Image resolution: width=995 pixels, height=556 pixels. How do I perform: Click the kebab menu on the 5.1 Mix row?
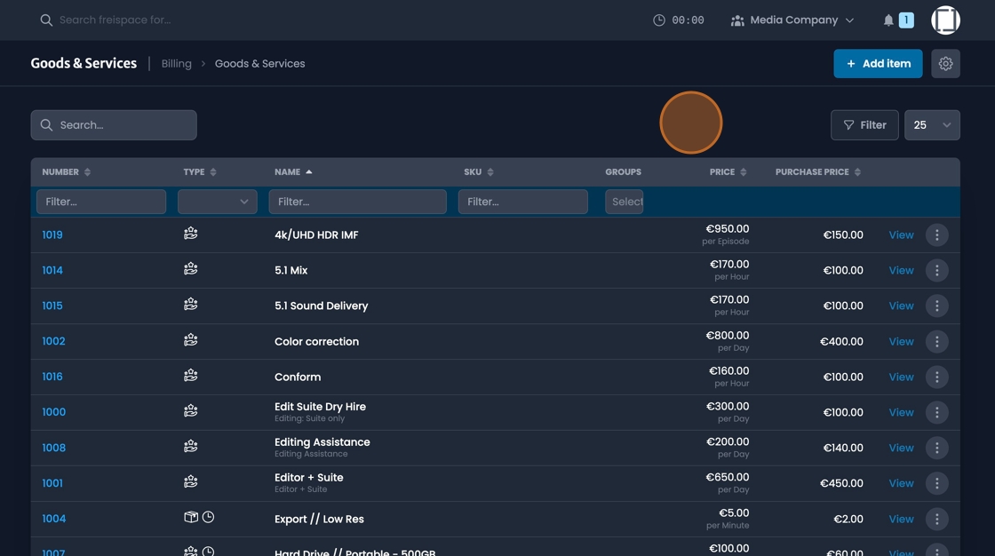coord(937,270)
